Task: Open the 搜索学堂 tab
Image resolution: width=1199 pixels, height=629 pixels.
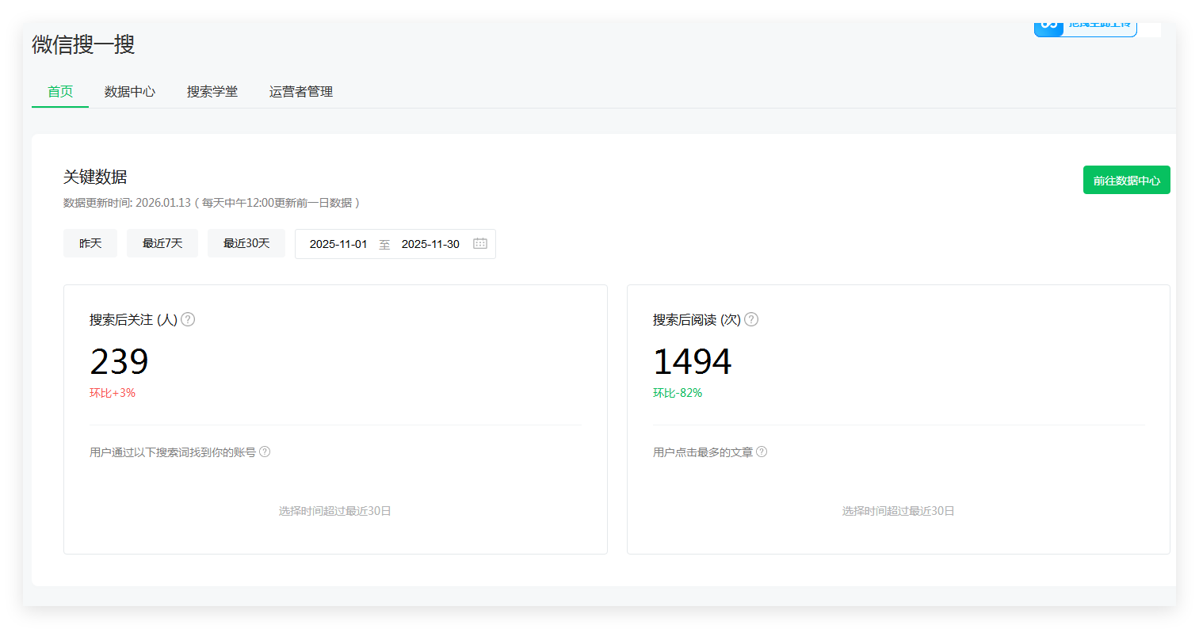Action: [212, 92]
